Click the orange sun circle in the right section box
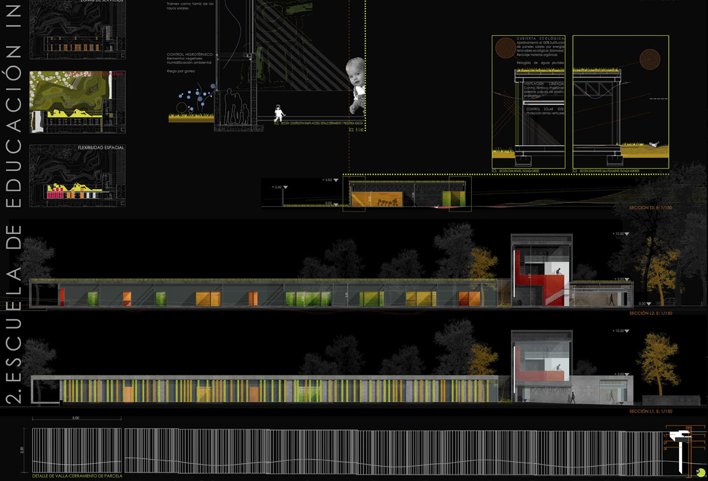Screen dimensions: 708x481 click(650, 59)
